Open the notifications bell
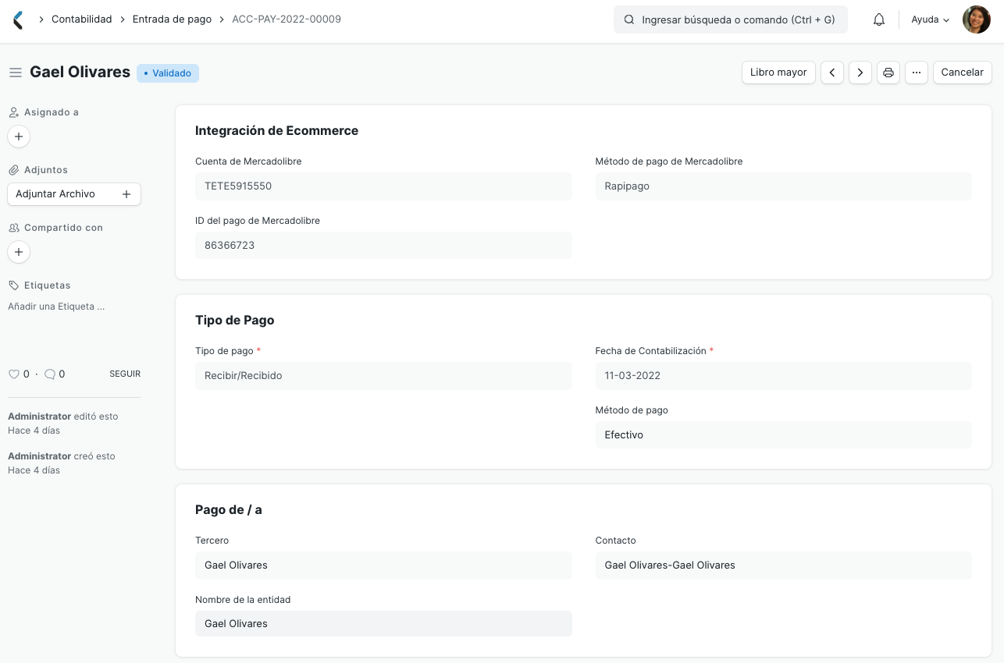Viewport: 1004px width, 663px height. coord(879,19)
